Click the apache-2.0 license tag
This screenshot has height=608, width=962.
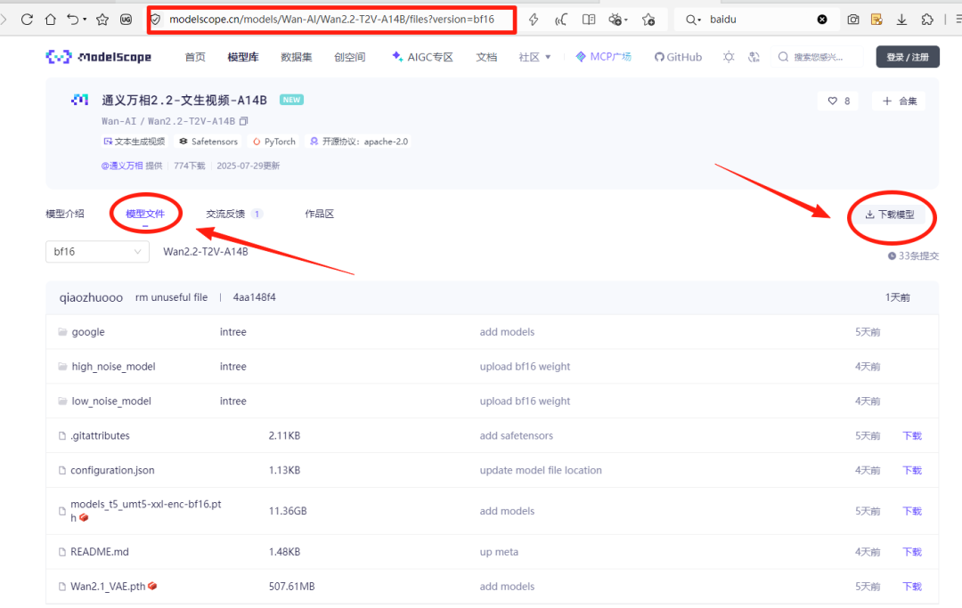tap(358, 142)
